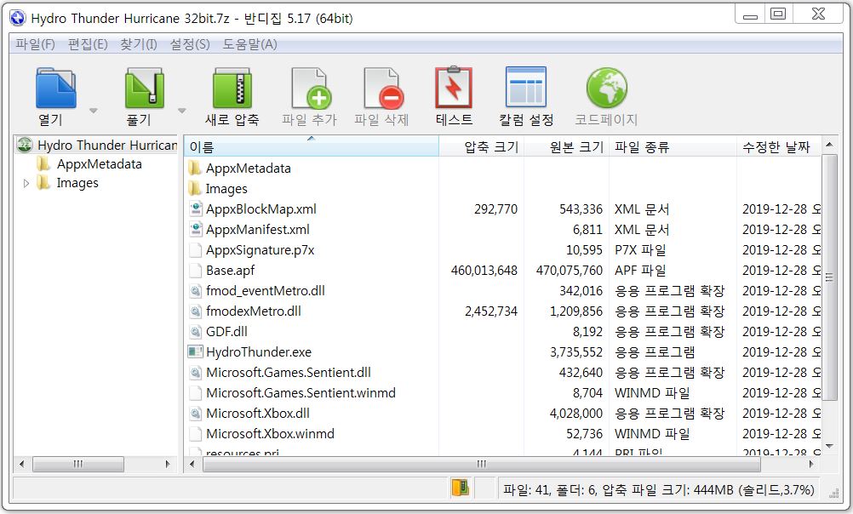
Task: Select the GDF.dll file icon
Action: [x=195, y=332]
